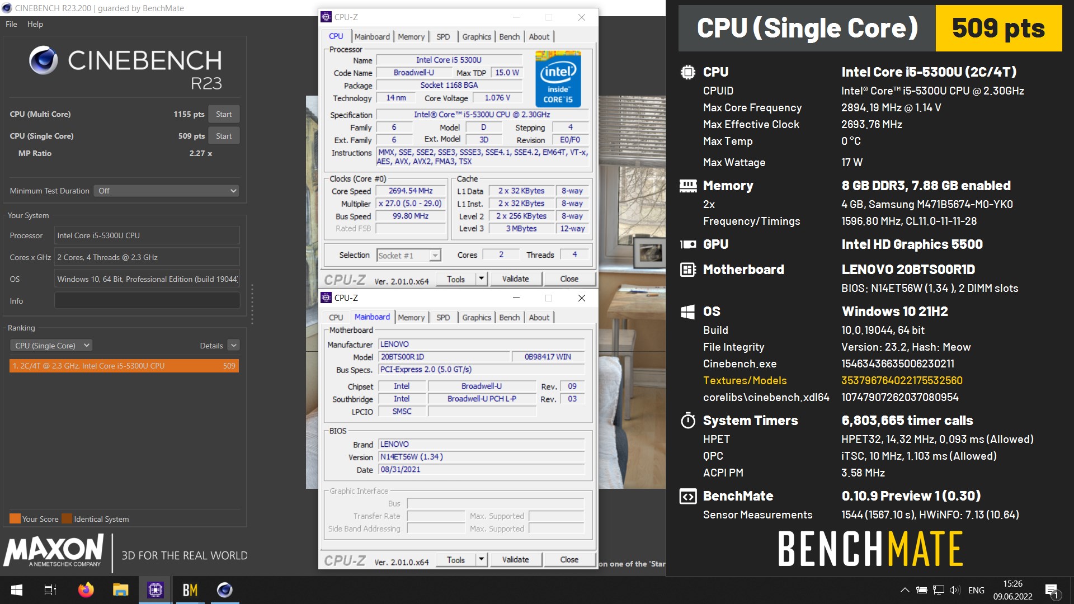Select the ranking entry scoring 509
This screenshot has height=604, width=1074.
(x=124, y=366)
